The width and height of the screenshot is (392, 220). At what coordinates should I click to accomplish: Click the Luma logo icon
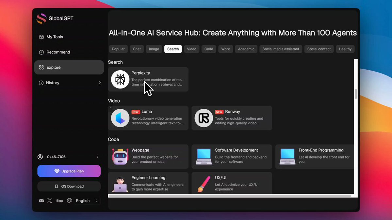tap(120, 118)
